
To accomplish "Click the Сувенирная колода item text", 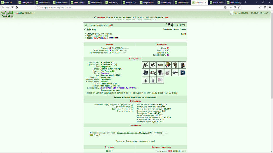I will coord(109,90).
